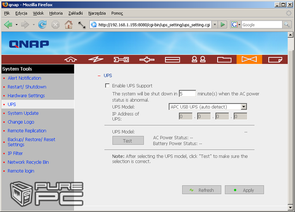Click the Refresh button

201,190
